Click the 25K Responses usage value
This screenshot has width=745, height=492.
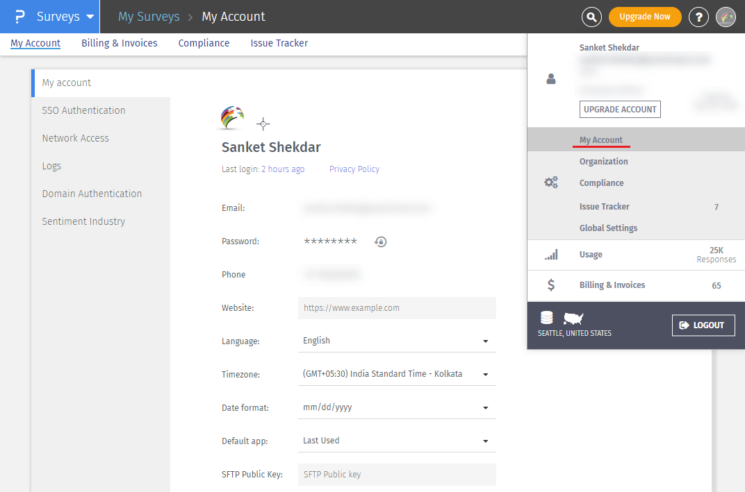(716, 255)
